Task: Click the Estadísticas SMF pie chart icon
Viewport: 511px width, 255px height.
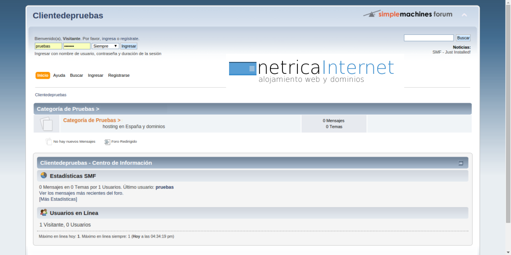Action: click(44, 176)
